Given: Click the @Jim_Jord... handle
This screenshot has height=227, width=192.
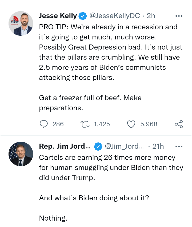Looking at the screenshot, I should tap(124, 146).
